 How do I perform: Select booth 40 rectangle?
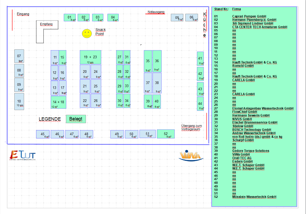(x=157, y=101)
